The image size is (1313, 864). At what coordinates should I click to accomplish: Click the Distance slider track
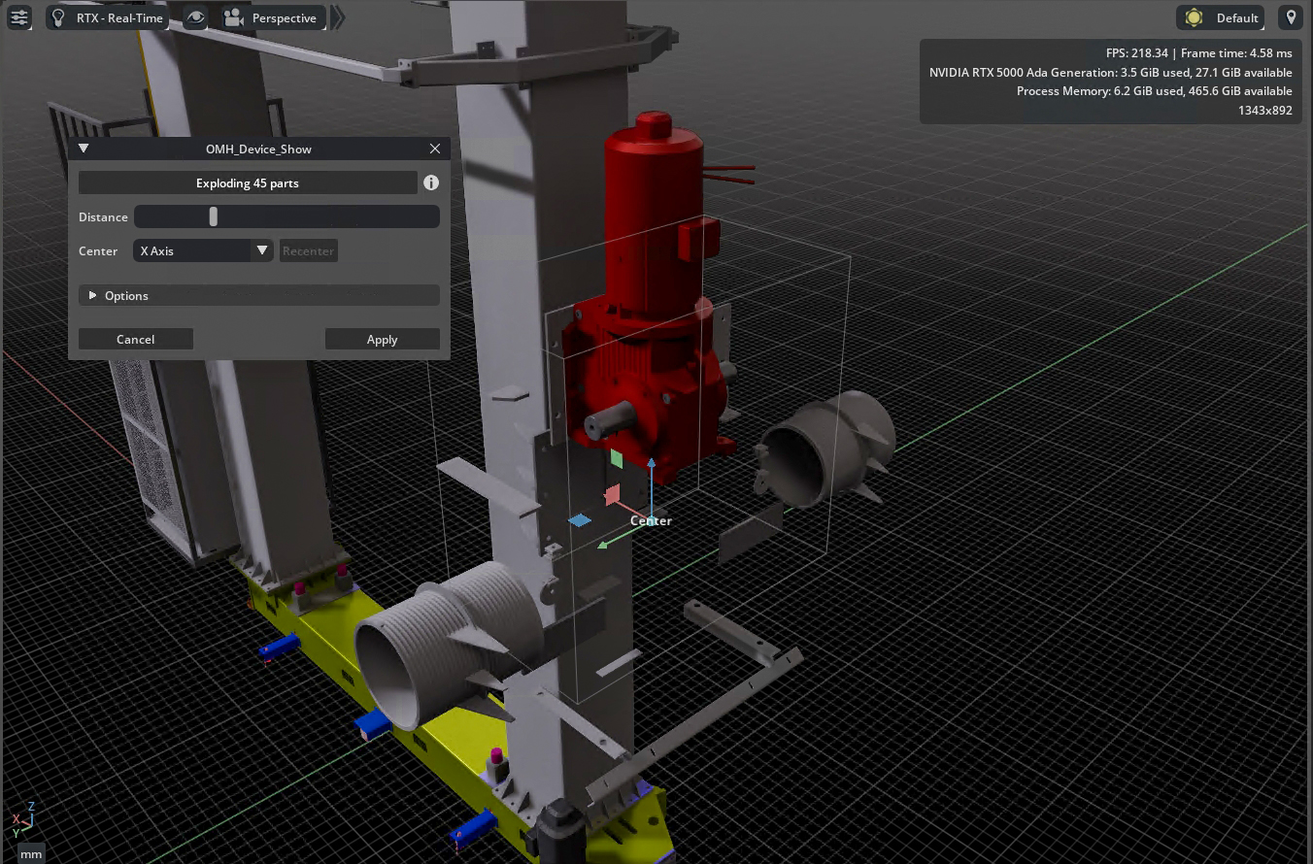click(286, 216)
